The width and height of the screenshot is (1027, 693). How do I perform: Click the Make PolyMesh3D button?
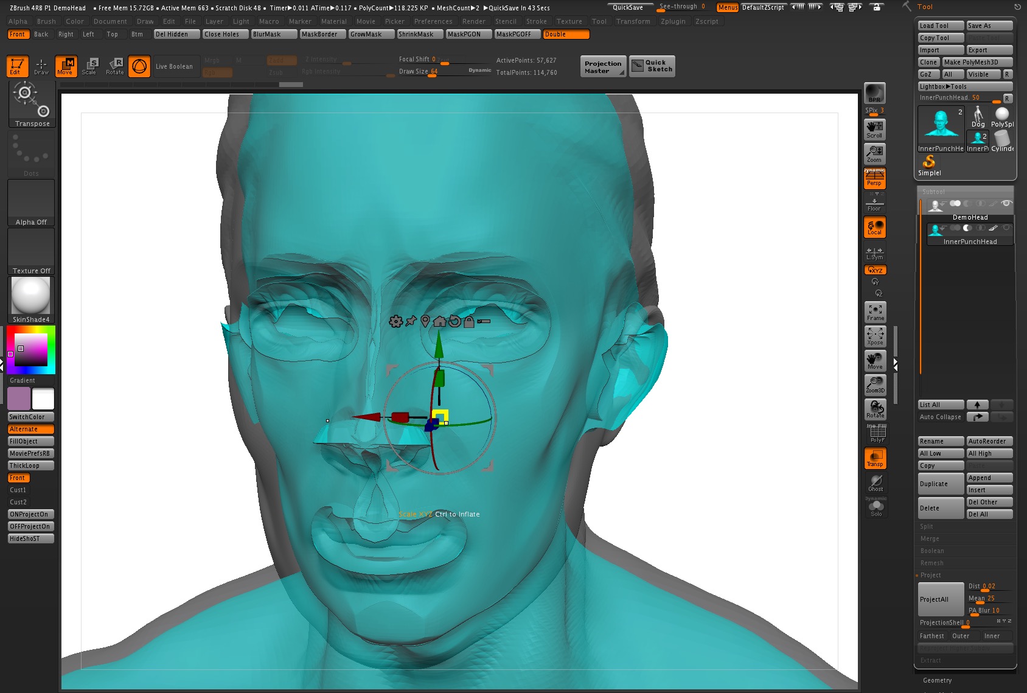(977, 62)
